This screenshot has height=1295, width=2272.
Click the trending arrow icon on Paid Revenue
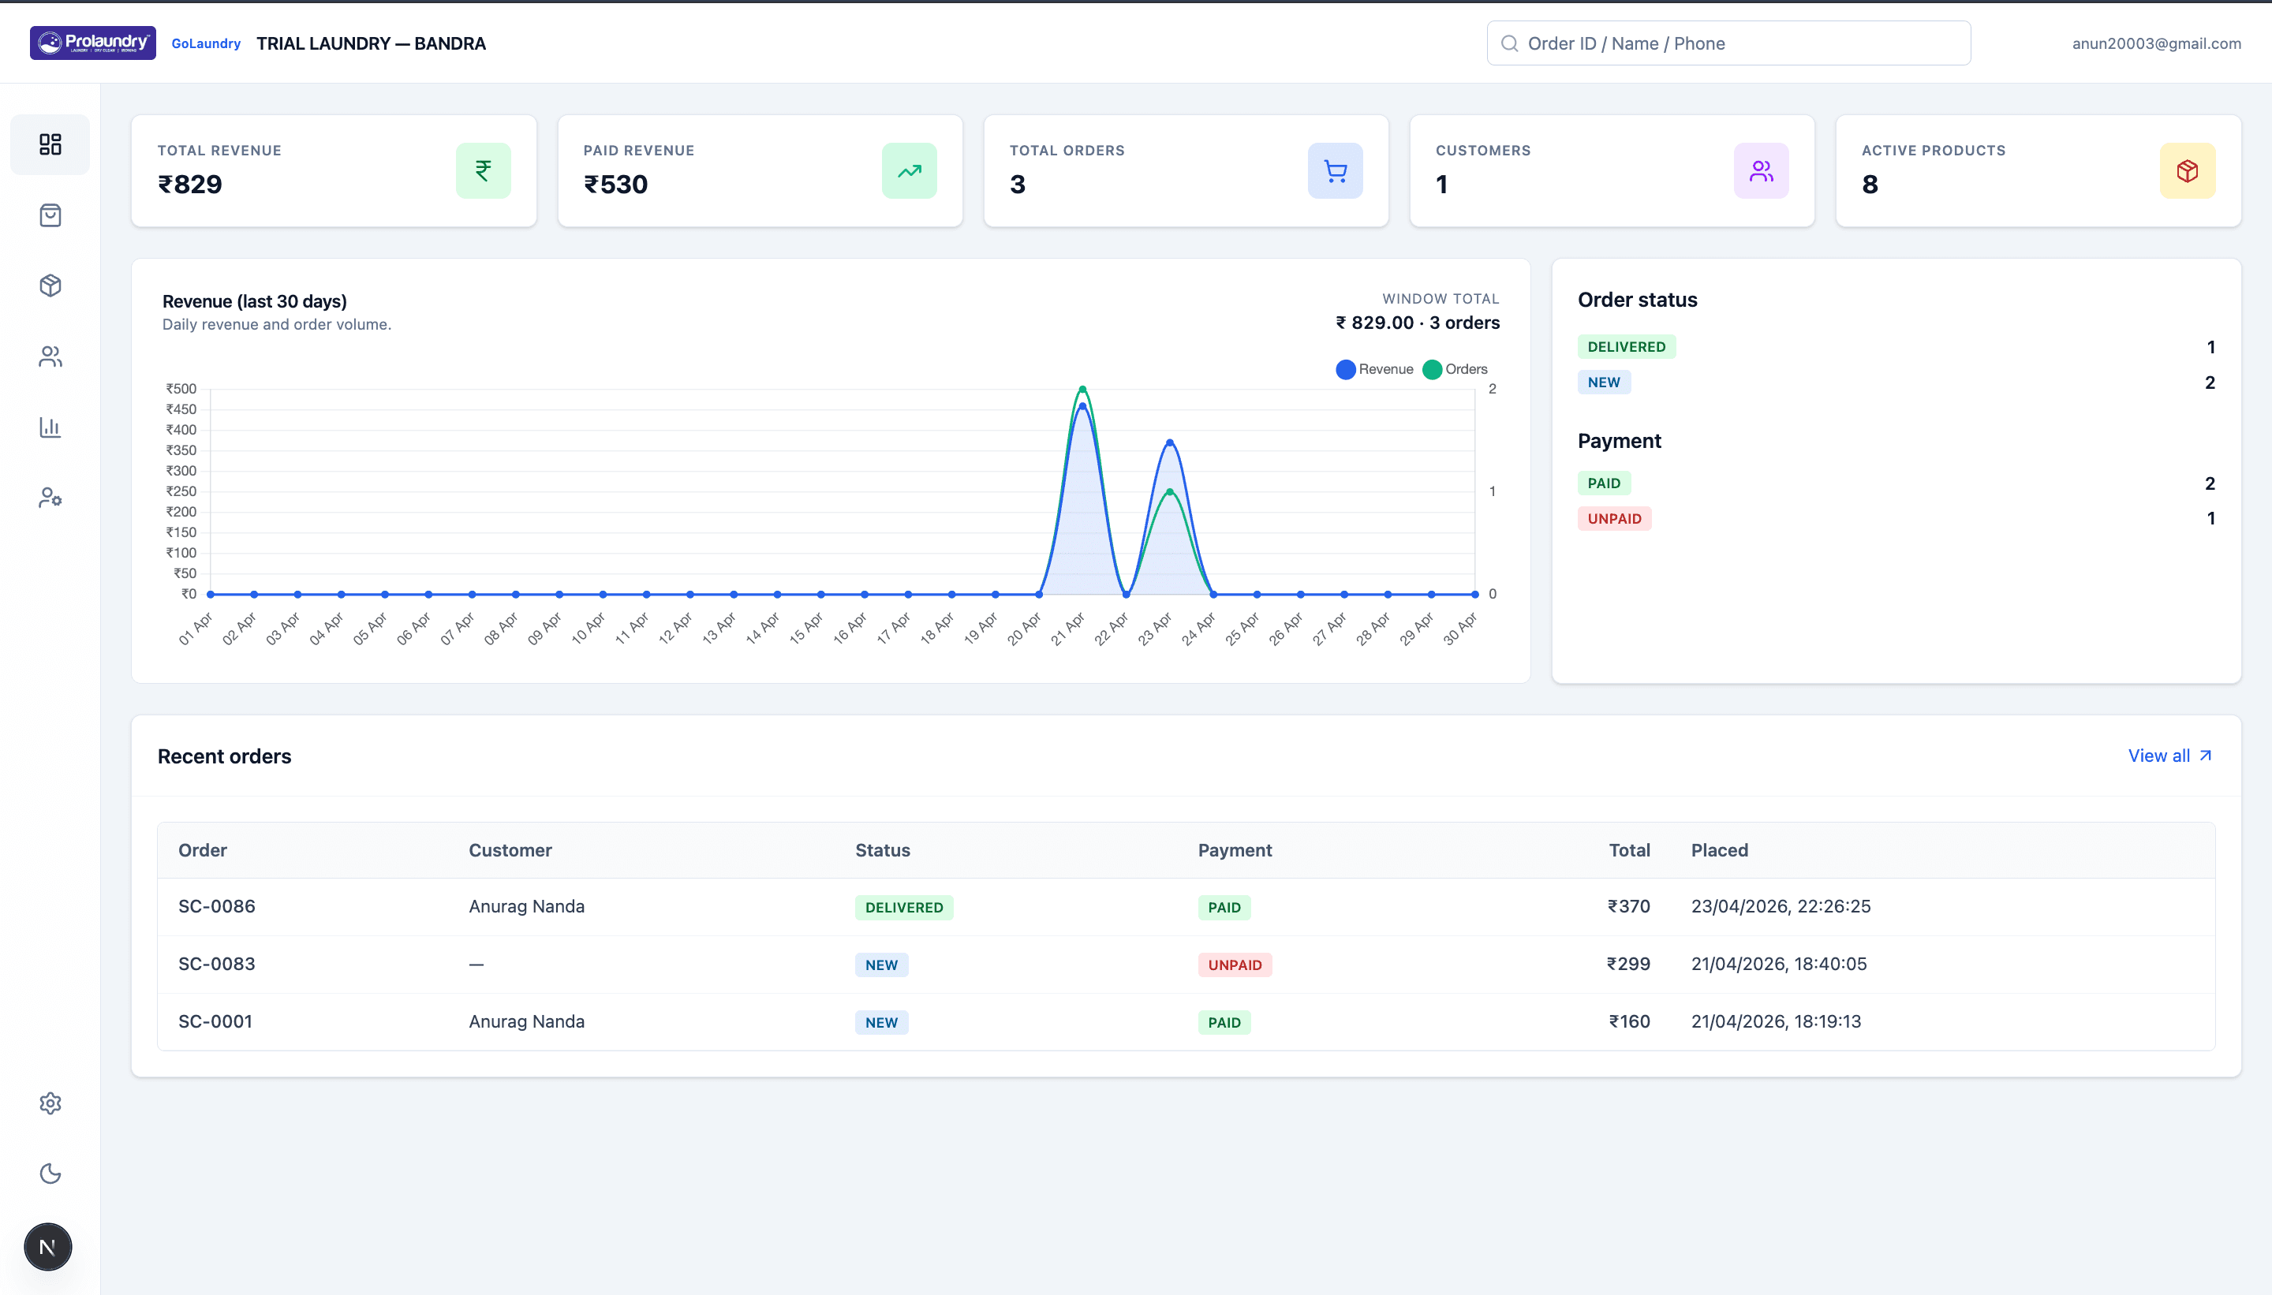click(909, 170)
